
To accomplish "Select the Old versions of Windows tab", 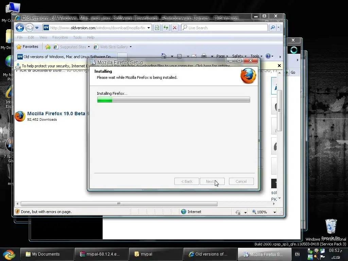I will (x=66, y=57).
